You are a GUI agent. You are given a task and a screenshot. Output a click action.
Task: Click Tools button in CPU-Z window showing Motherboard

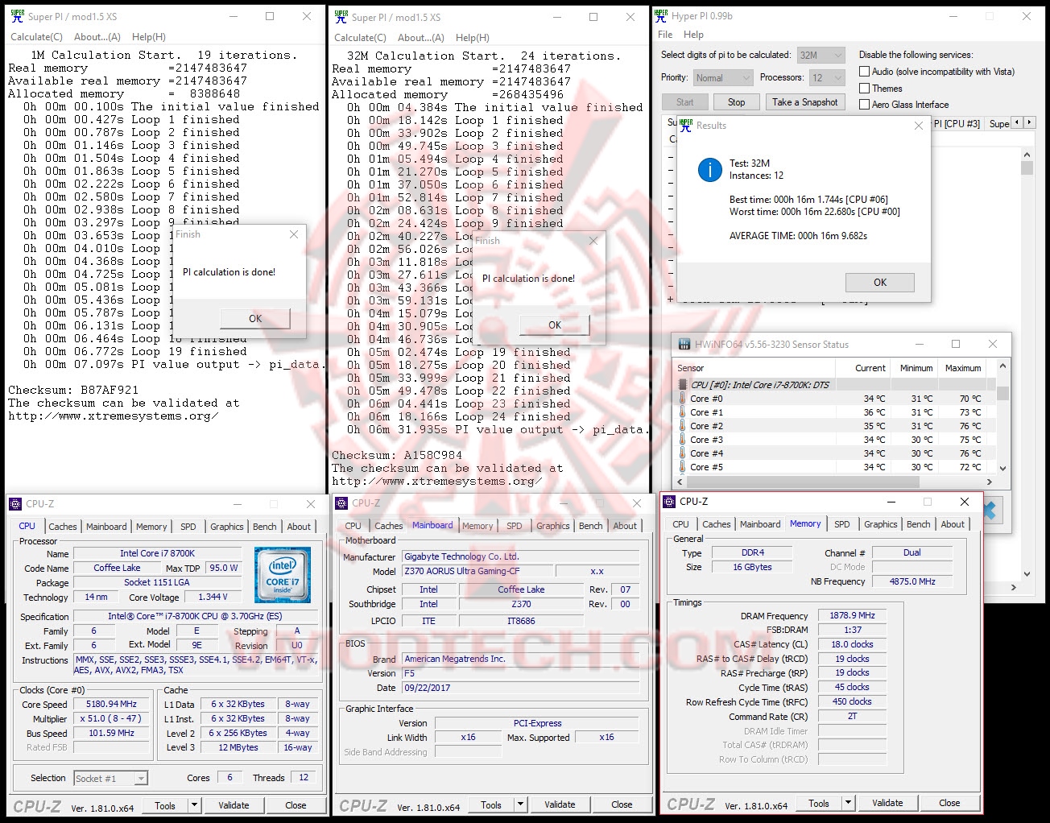pos(491,804)
